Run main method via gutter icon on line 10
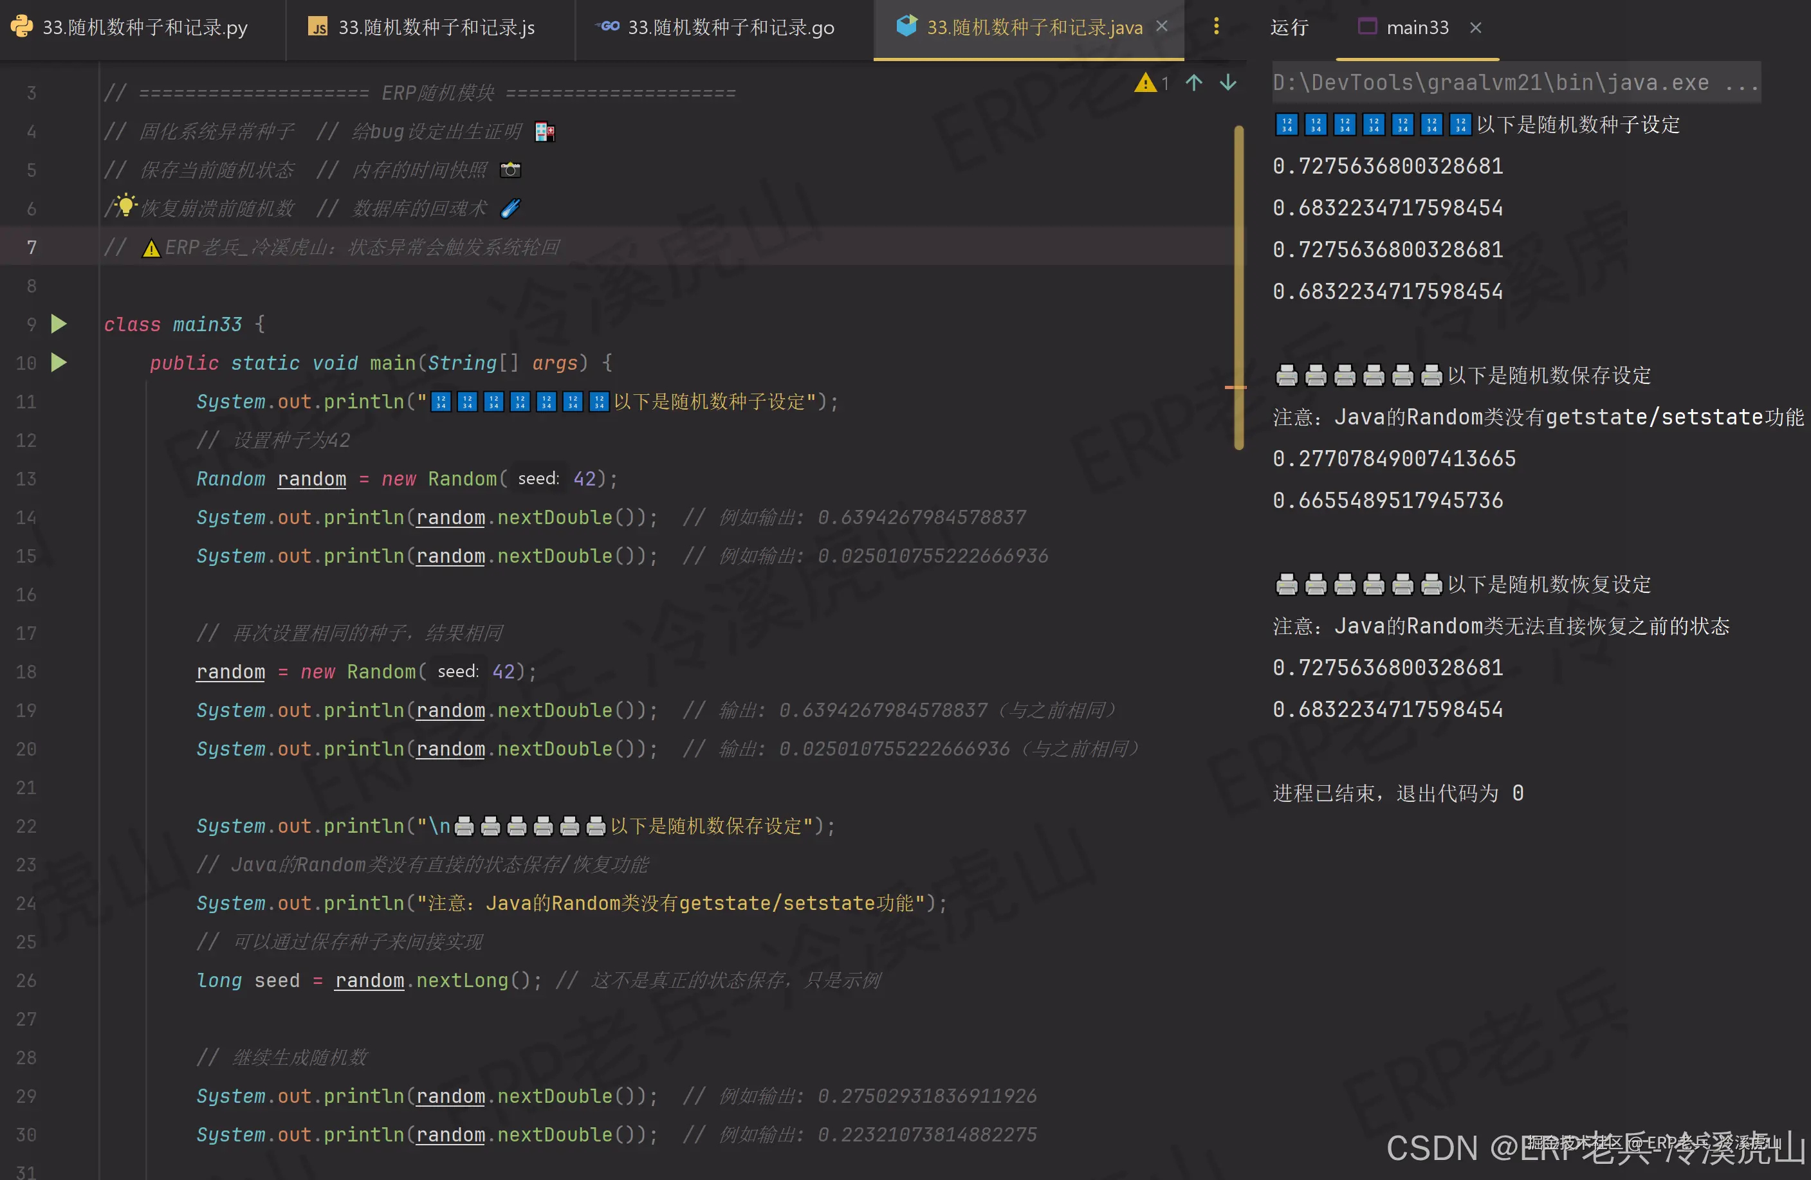 click(59, 363)
